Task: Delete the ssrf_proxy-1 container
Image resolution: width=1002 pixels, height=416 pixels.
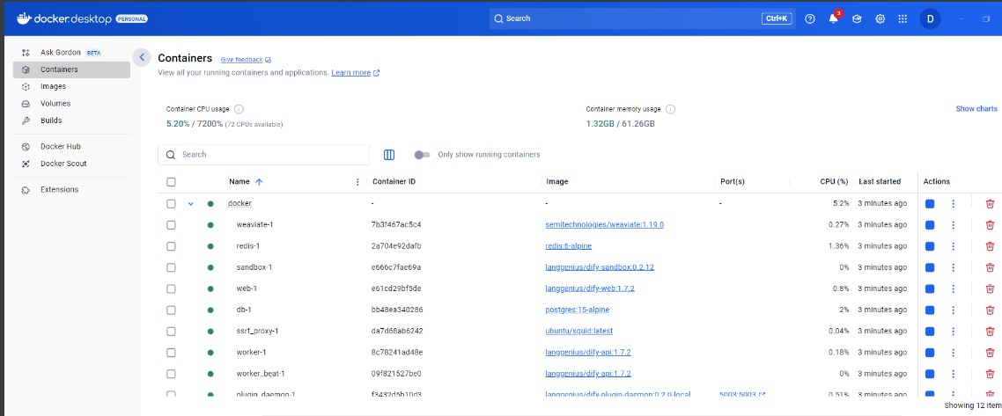Action: click(x=990, y=332)
